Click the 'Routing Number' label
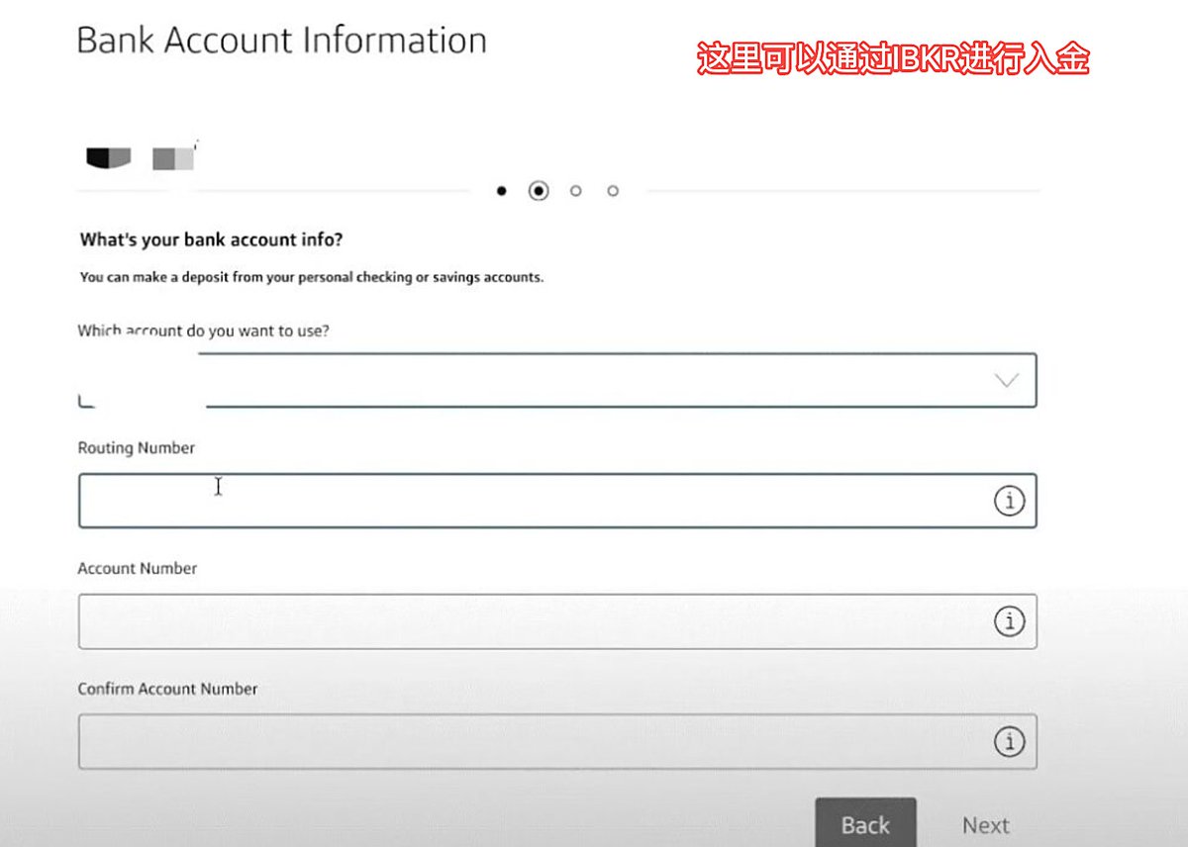The height and width of the screenshot is (847, 1188). pos(137,448)
